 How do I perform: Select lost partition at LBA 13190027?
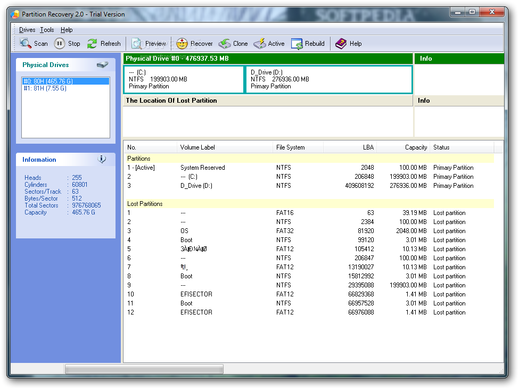tap(309, 267)
